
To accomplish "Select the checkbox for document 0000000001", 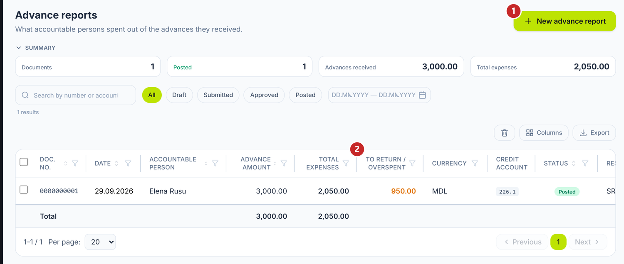I will coord(24,190).
